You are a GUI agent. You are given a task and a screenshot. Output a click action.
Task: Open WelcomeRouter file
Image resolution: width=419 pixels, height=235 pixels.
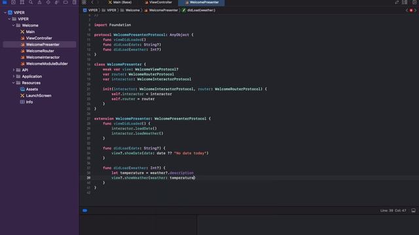40,51
